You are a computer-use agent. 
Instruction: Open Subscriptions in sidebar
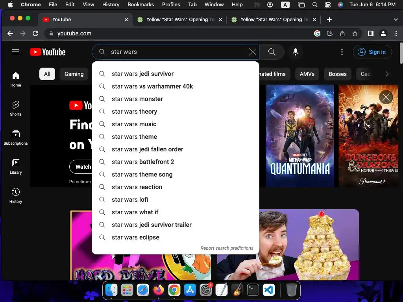click(16, 138)
